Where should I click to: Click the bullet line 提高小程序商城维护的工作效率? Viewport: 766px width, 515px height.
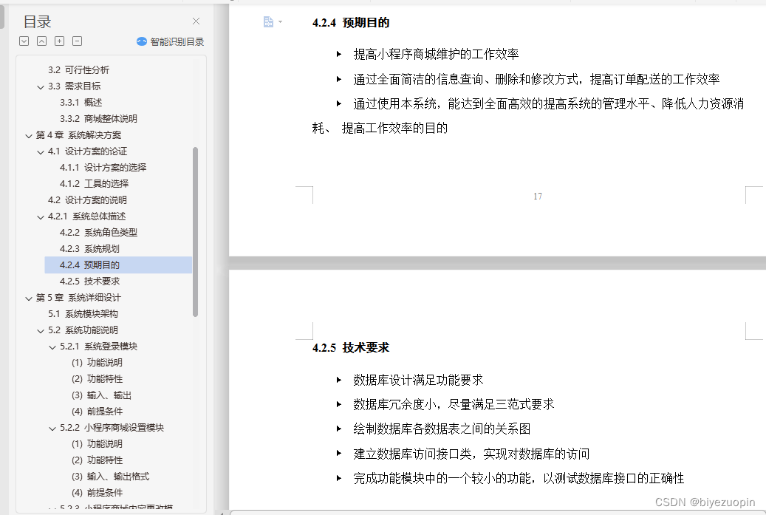point(436,54)
